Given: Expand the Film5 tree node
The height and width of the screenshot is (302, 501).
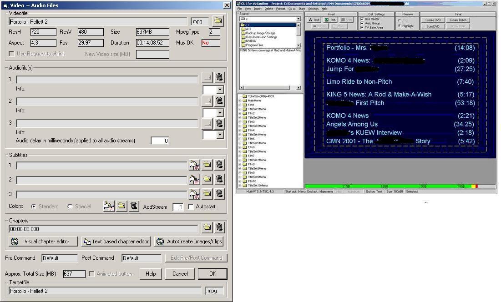Looking at the screenshot, I should 240,139.
